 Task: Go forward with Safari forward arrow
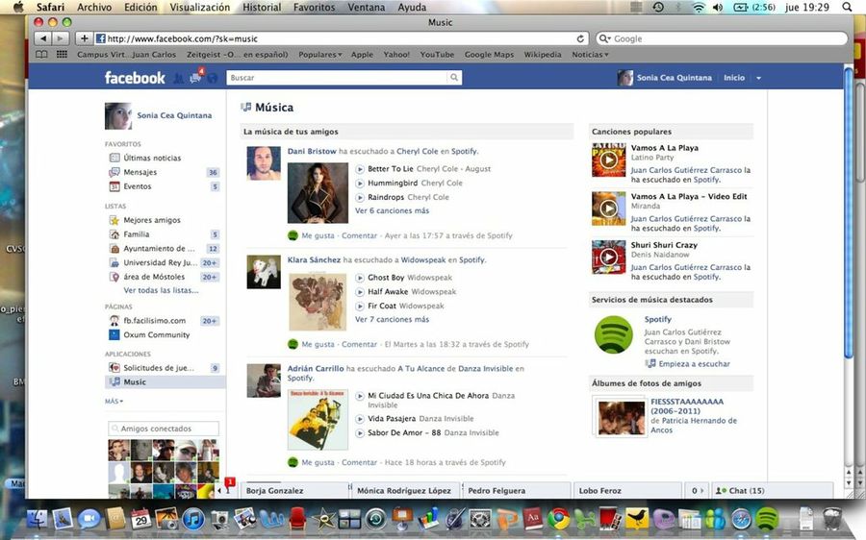click(61, 38)
